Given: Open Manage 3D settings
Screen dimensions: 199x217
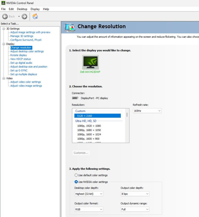Looking at the screenshot, I should 22,36.
